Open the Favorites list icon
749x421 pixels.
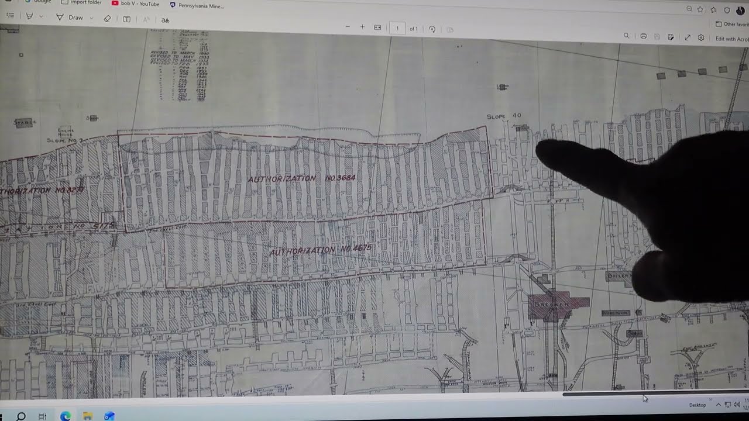click(713, 9)
